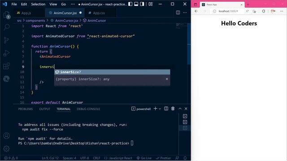This screenshot has width=287, height=161.
Task: Click the browser address bar localhost URL
Action: click(228, 11)
